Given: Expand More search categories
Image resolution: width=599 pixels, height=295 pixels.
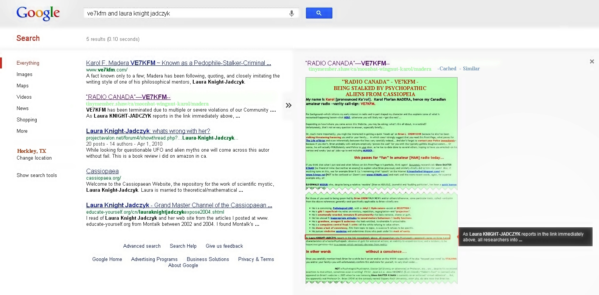Looking at the screenshot, I should tap(22, 131).
